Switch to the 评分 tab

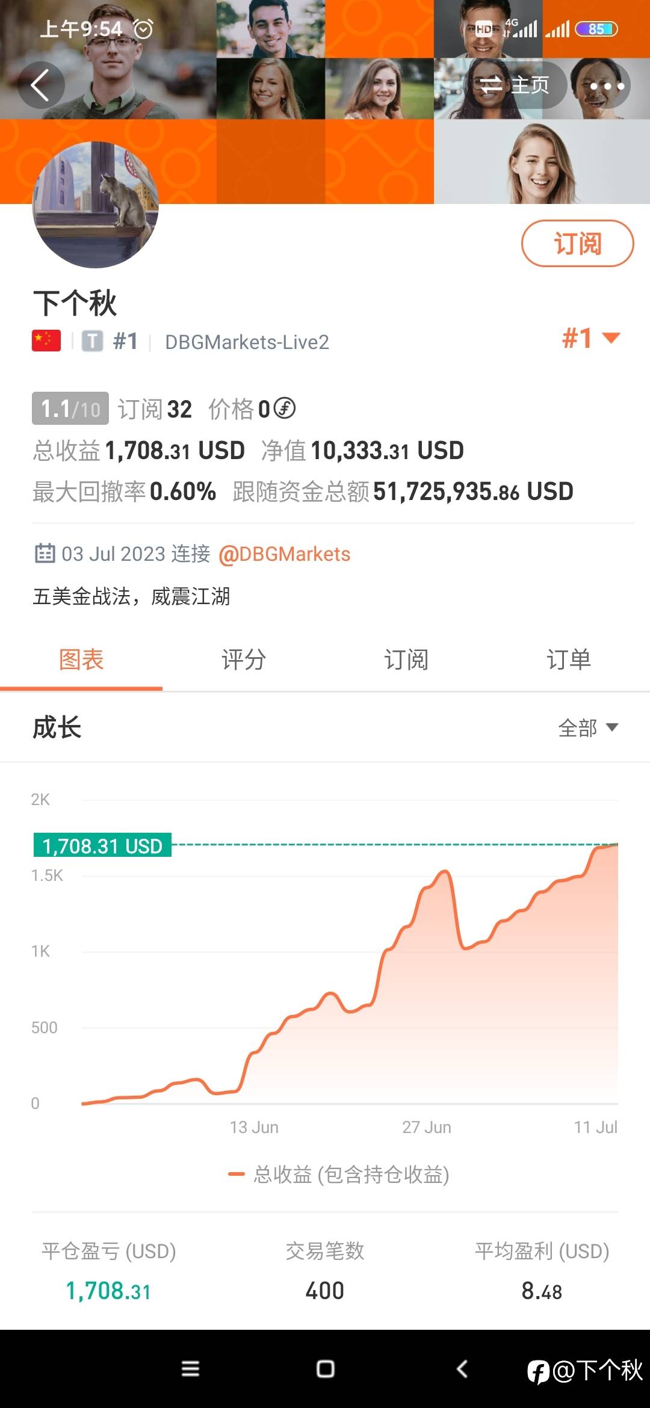244,659
